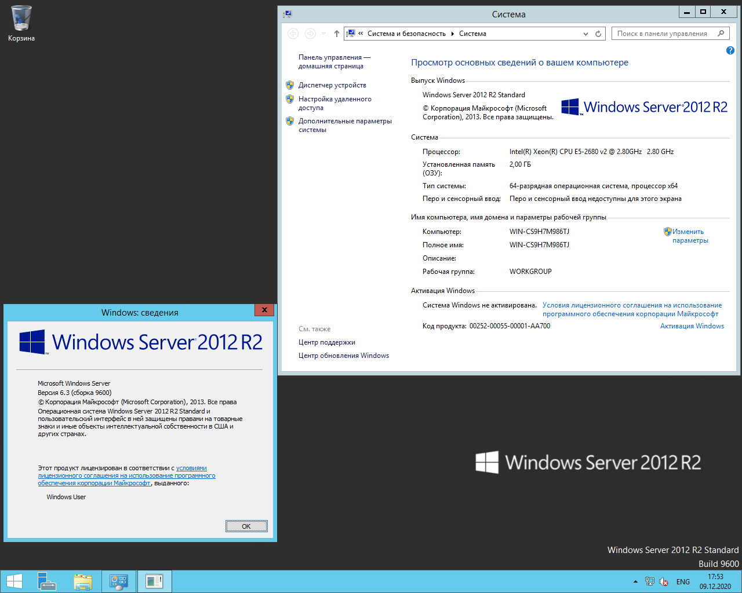Open license terms link in winver dialog
Viewport: 742px width, 593px height.
(x=126, y=475)
